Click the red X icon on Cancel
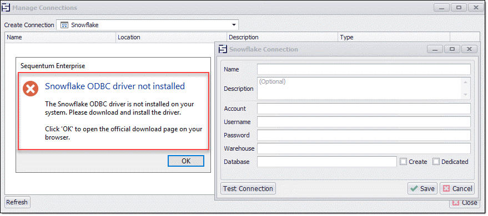This screenshot has width=488, height=216. 446,188
